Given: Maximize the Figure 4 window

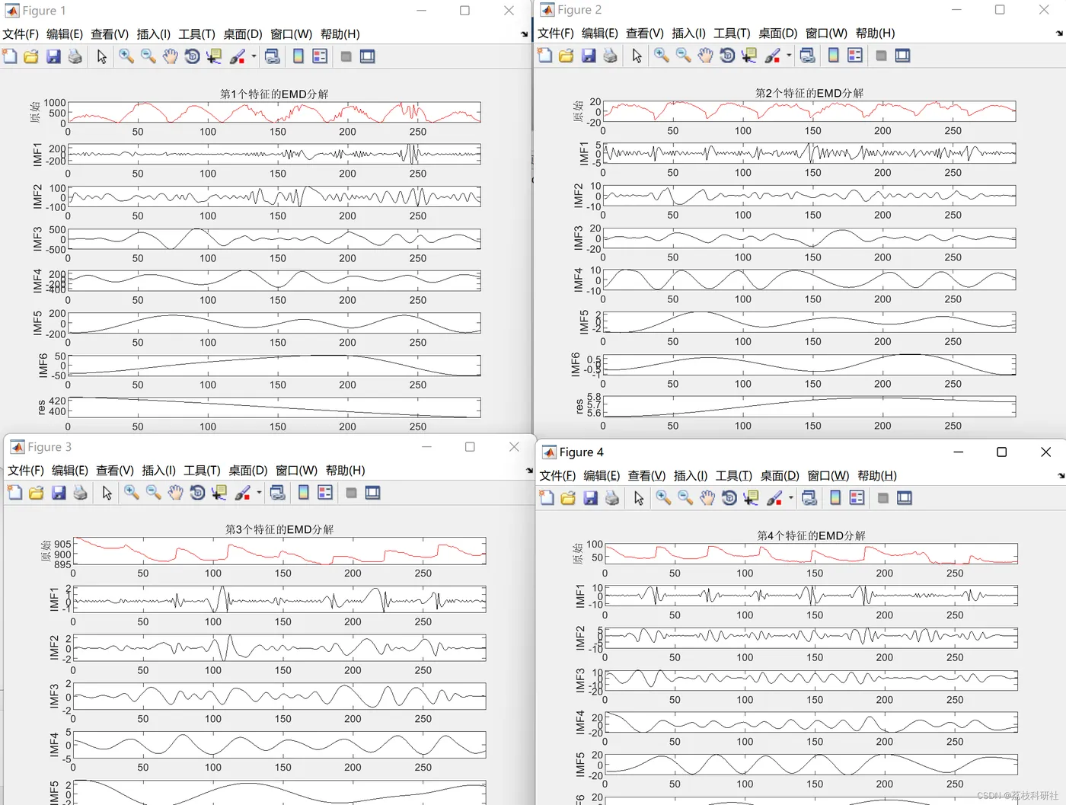Looking at the screenshot, I should [x=1002, y=452].
